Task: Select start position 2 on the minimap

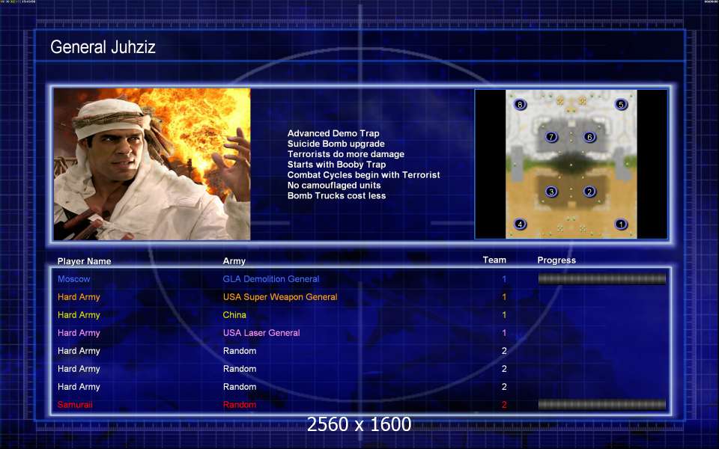Action: [x=589, y=192]
